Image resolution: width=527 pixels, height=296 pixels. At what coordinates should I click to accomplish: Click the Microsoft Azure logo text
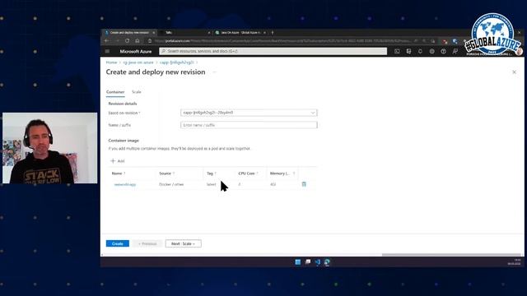(136, 51)
